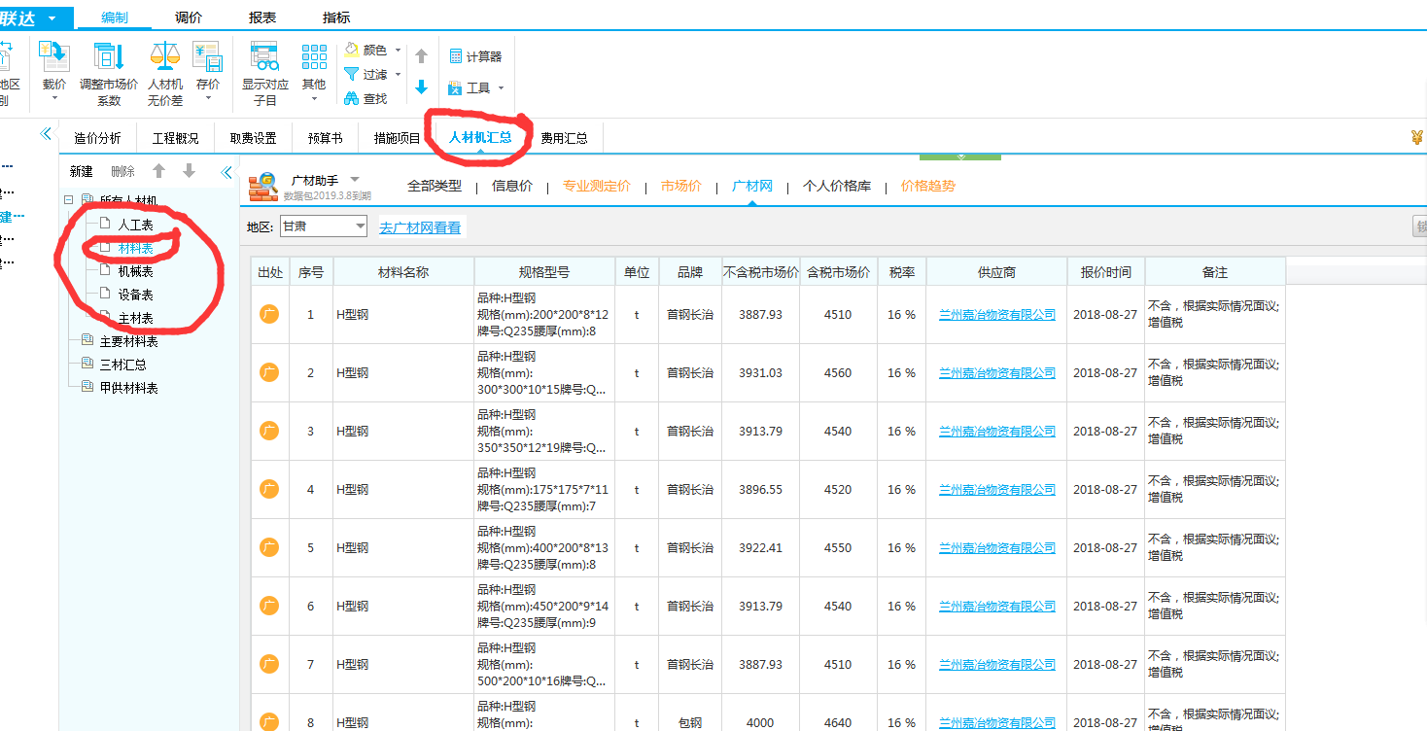This screenshot has height=731, width=1427.
Task: Click the 包钢 brand cell in row 8
Action: pyautogui.click(x=690, y=722)
